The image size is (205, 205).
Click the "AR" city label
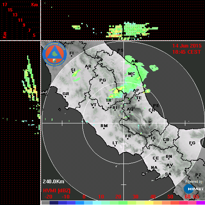pos(88,66)
